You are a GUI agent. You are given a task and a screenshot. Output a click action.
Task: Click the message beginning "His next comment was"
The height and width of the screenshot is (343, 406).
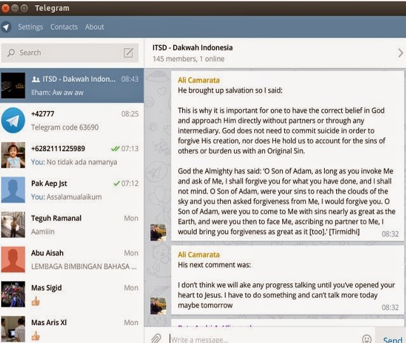(x=287, y=280)
